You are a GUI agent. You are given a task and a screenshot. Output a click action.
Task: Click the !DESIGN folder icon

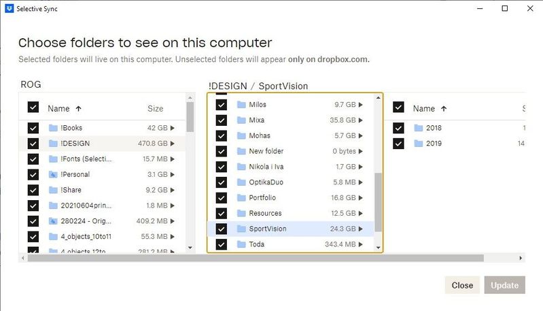pos(53,144)
